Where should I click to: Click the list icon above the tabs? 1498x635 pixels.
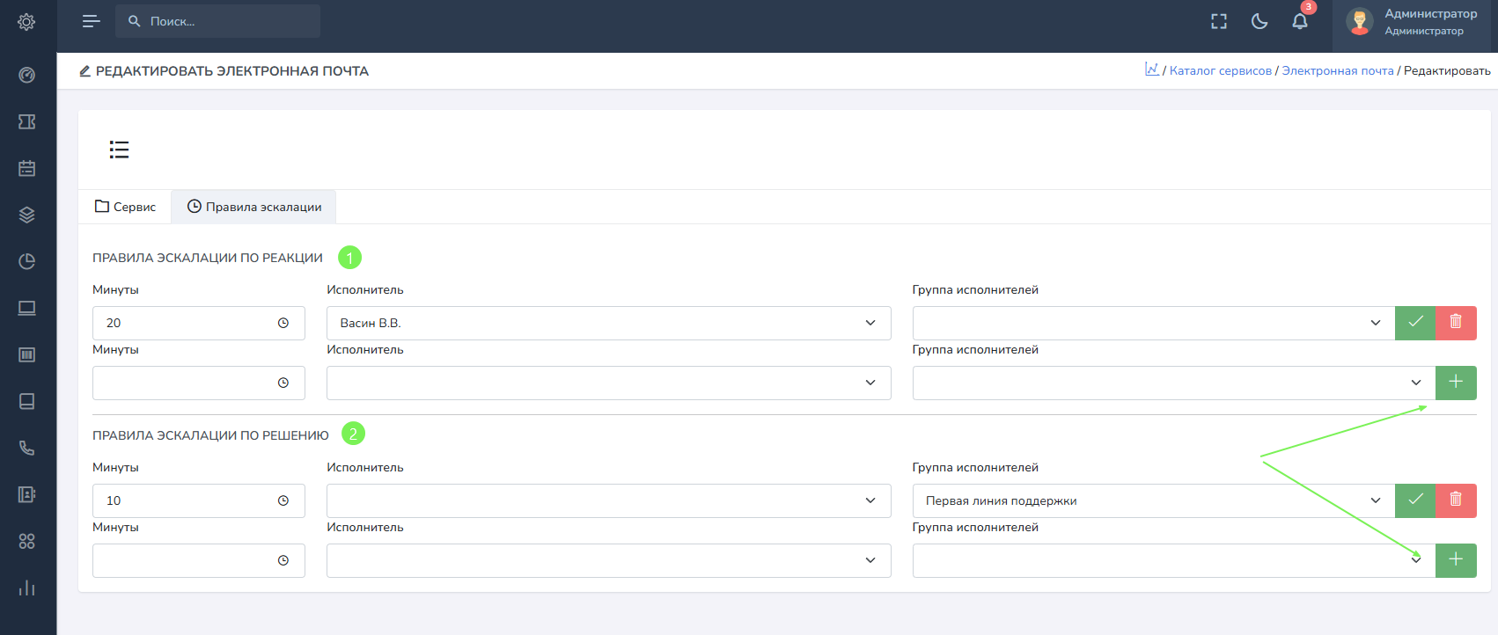[119, 150]
